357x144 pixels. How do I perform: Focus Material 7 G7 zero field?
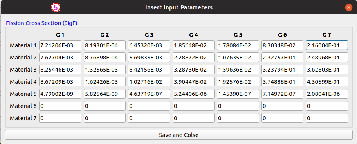tap(327, 118)
